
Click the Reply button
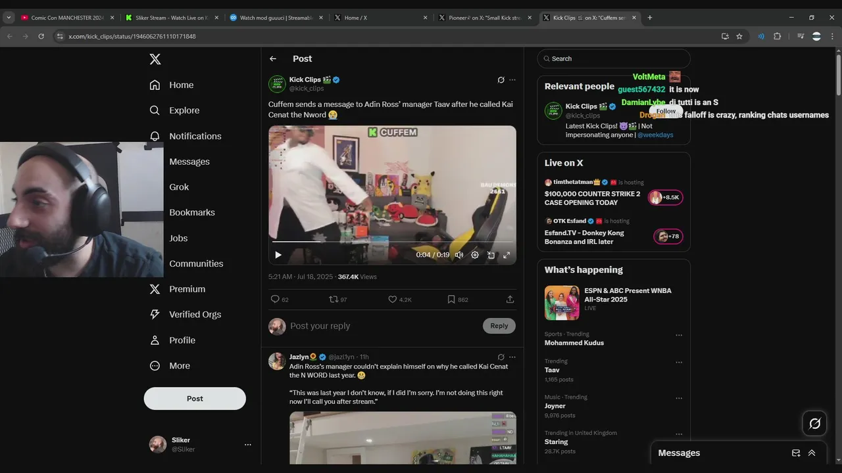tap(499, 326)
